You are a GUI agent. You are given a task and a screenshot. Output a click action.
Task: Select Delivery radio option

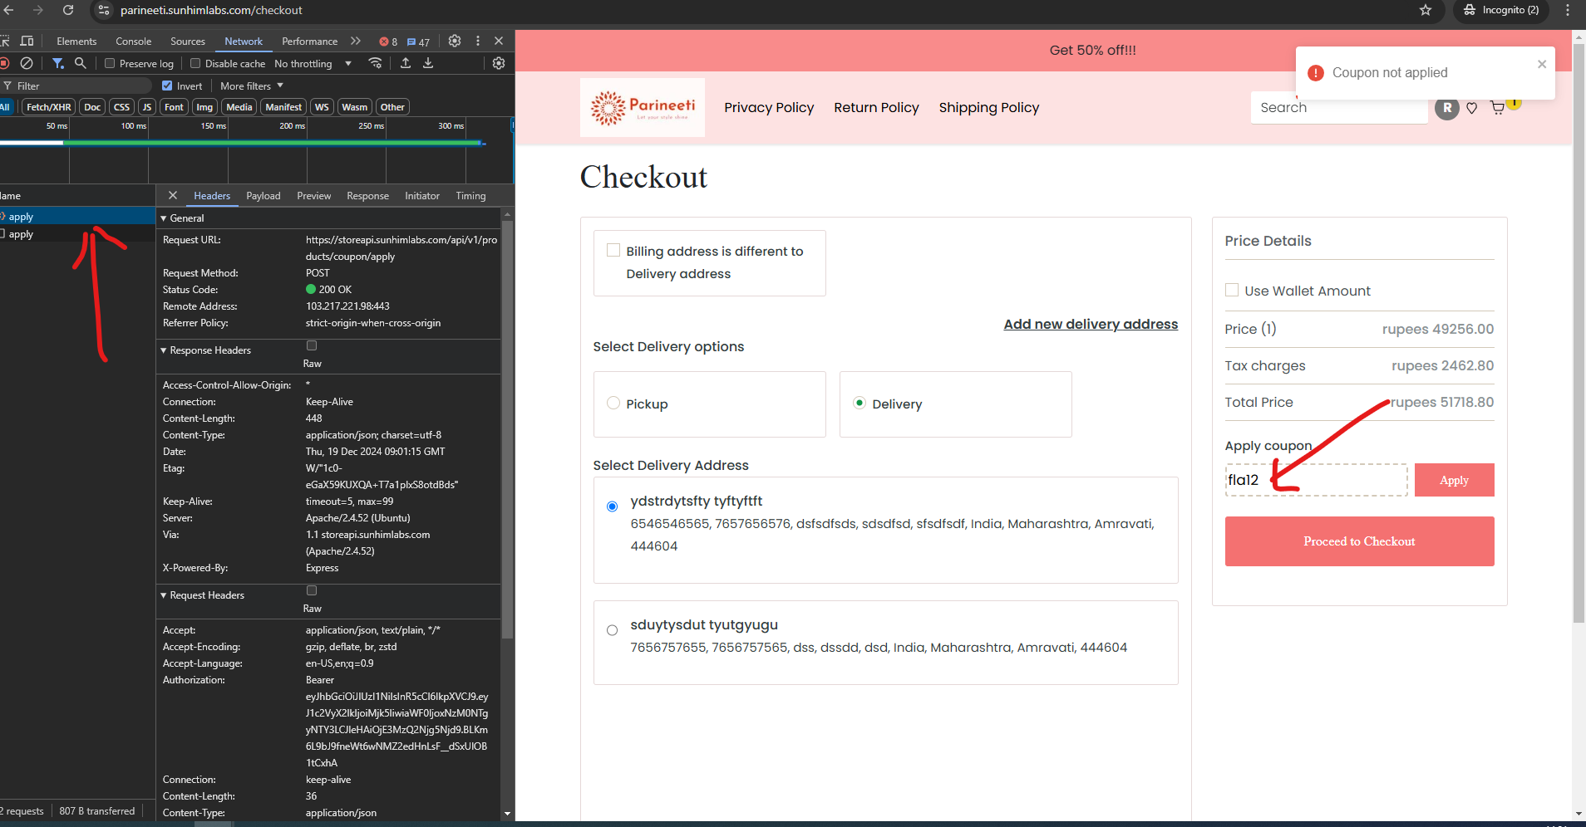pos(859,403)
